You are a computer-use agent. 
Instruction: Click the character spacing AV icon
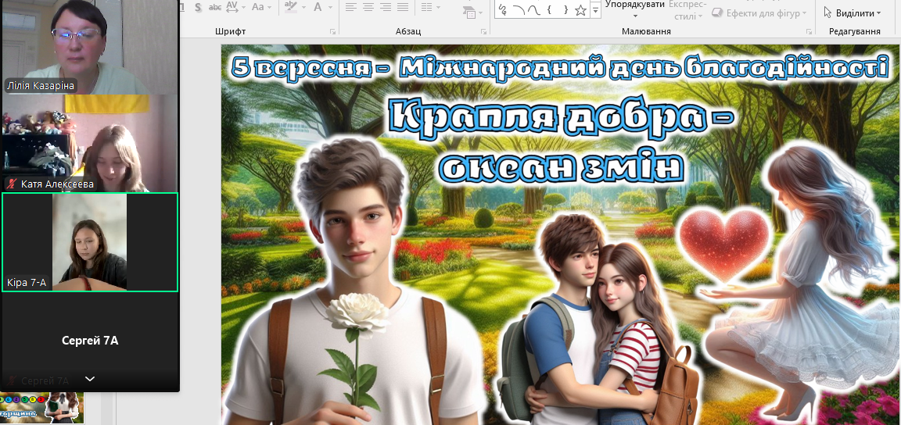click(234, 7)
